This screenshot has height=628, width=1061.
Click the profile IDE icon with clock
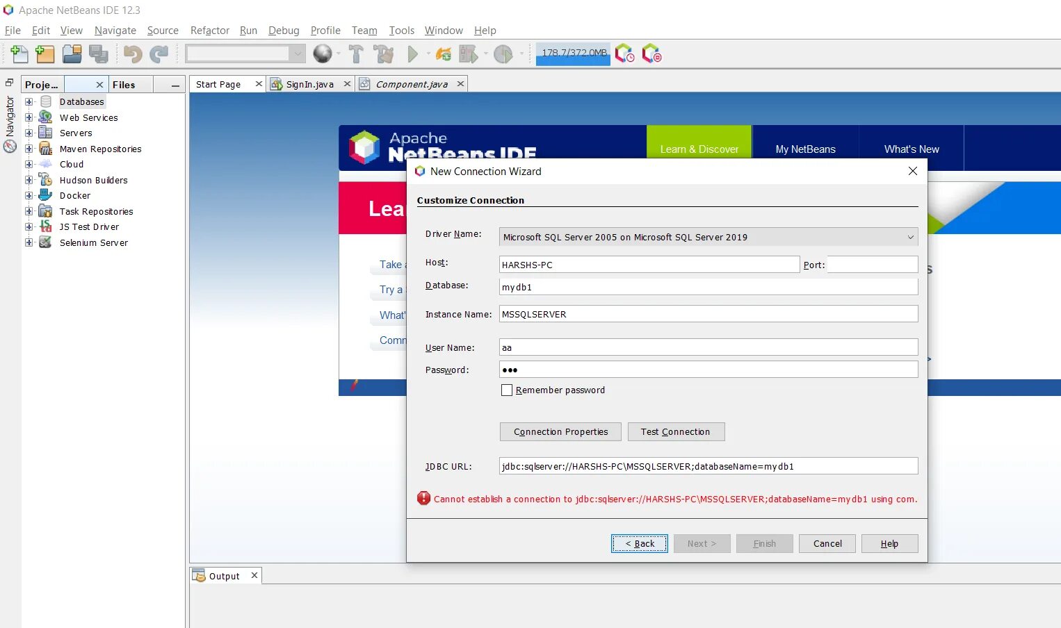click(x=624, y=53)
